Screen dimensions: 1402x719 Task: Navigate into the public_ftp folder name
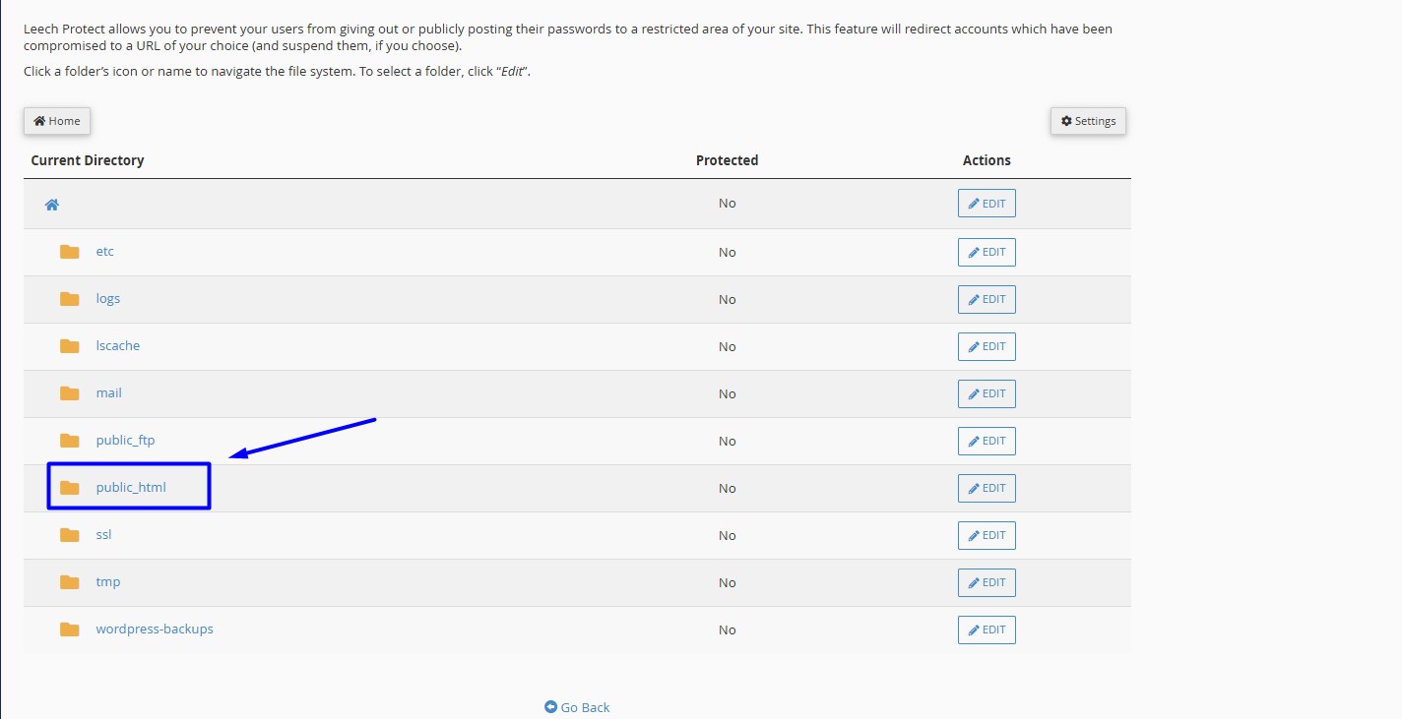coord(125,441)
